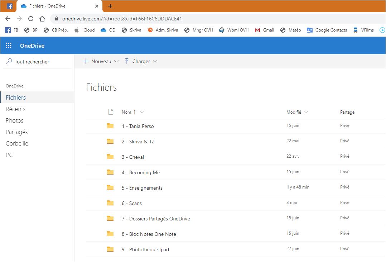Open the OneDrive app launcher grid

[8, 46]
